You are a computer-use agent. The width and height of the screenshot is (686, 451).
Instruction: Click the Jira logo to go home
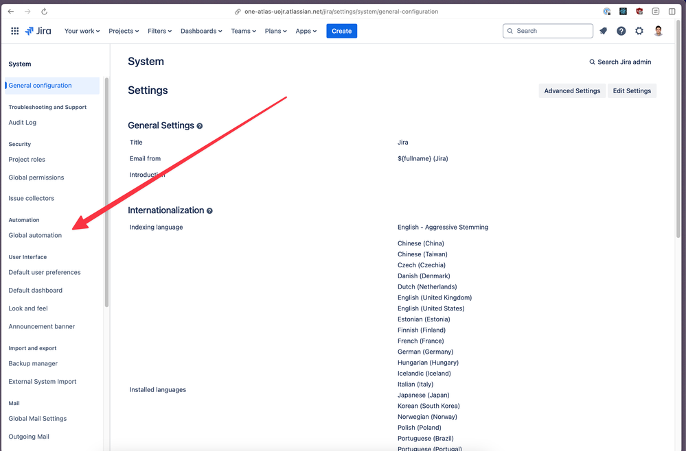point(38,31)
